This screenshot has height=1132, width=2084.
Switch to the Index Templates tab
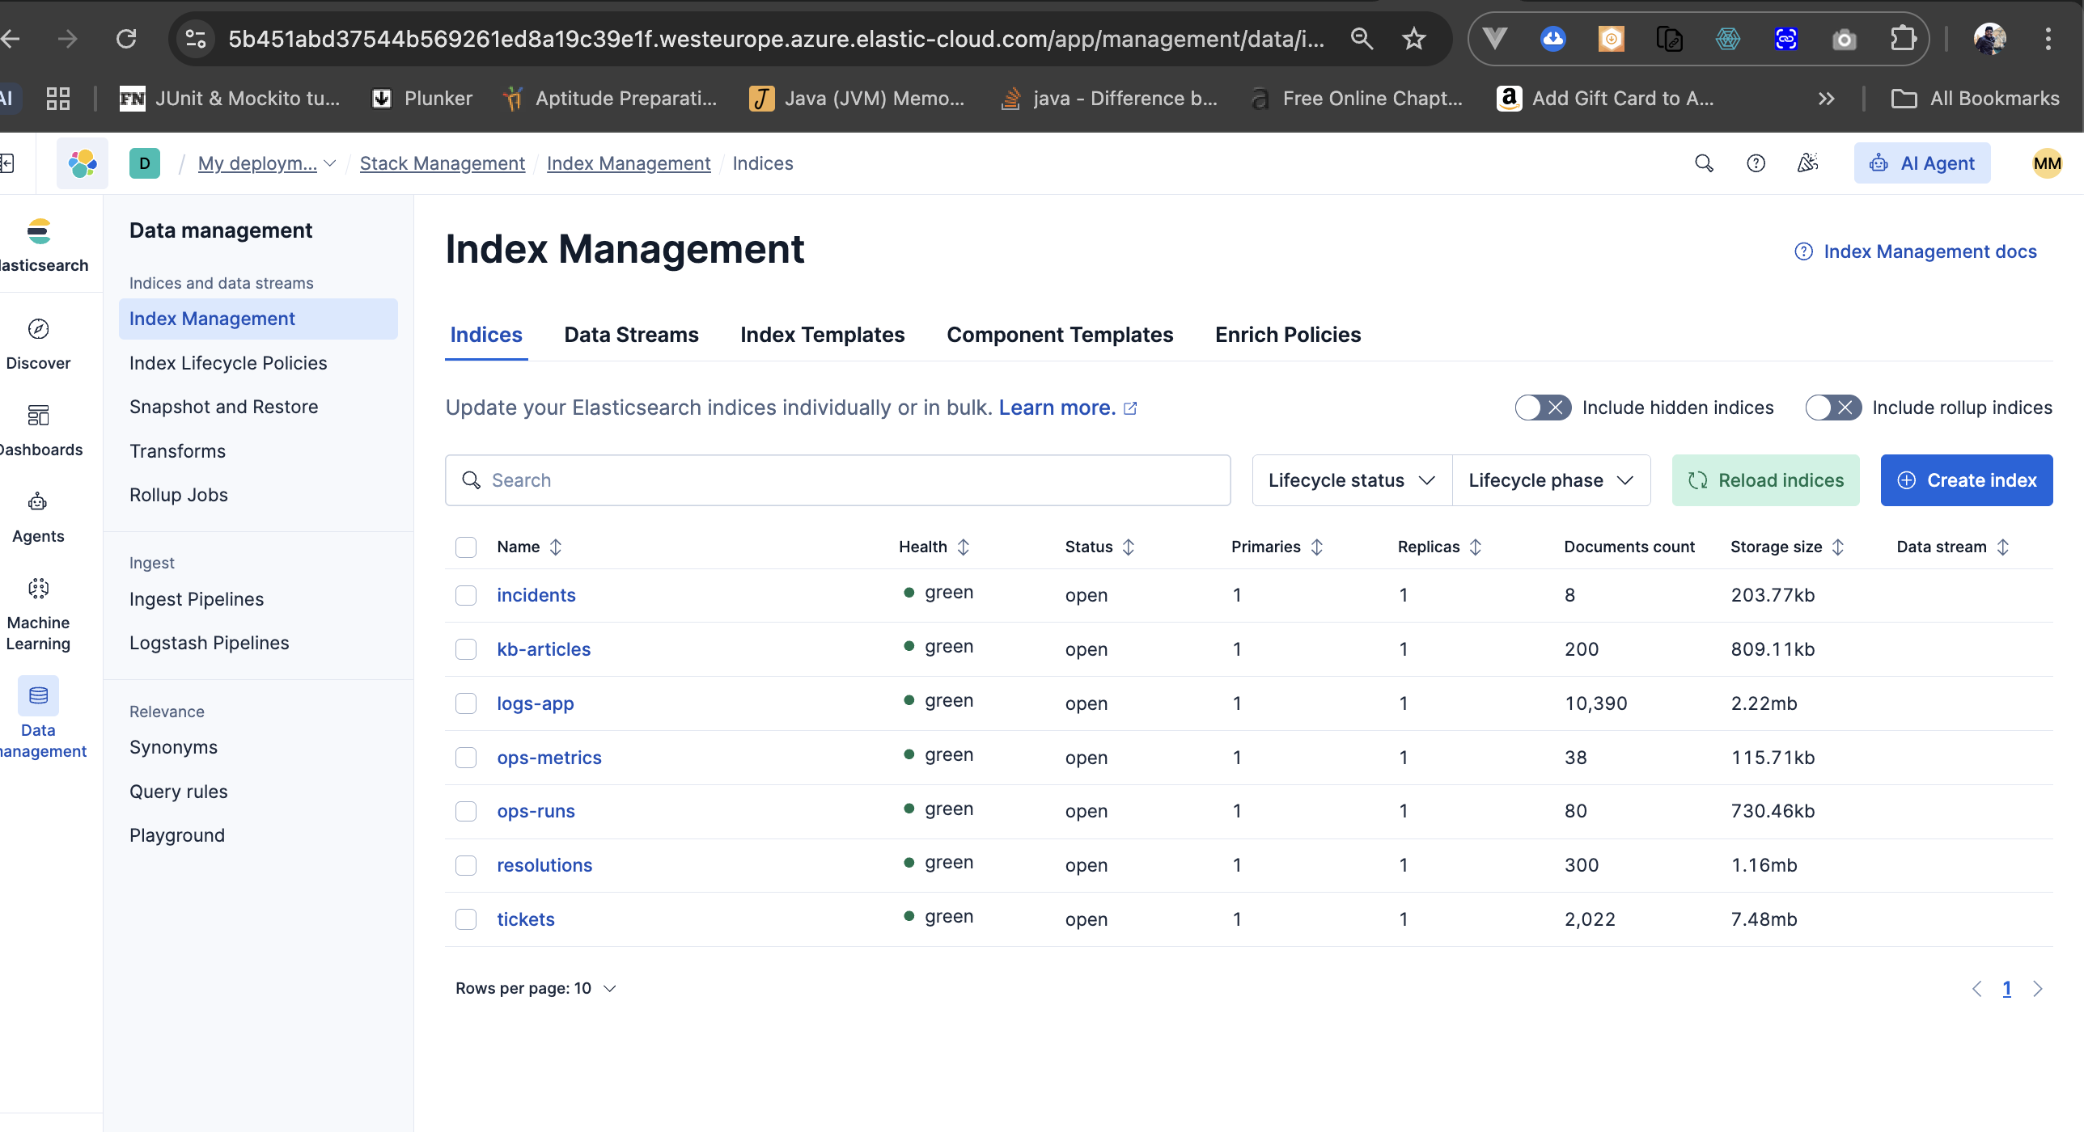(822, 335)
